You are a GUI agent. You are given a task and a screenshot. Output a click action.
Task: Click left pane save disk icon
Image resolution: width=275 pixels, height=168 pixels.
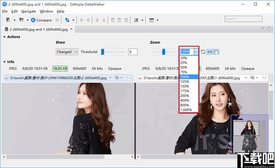[x=129, y=78]
